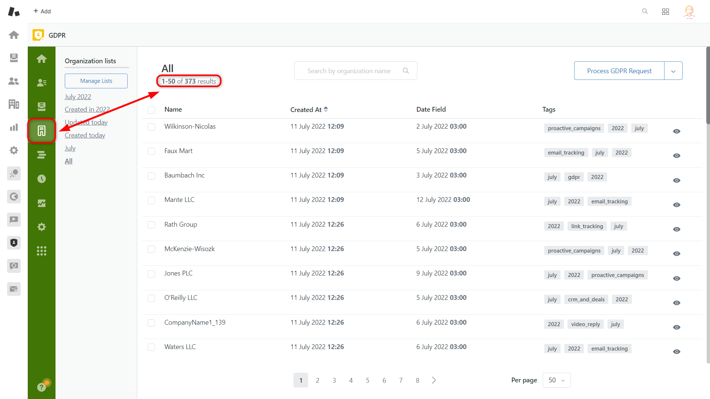Click the magnifier in organization search box
The image size is (710, 399).
click(x=406, y=71)
